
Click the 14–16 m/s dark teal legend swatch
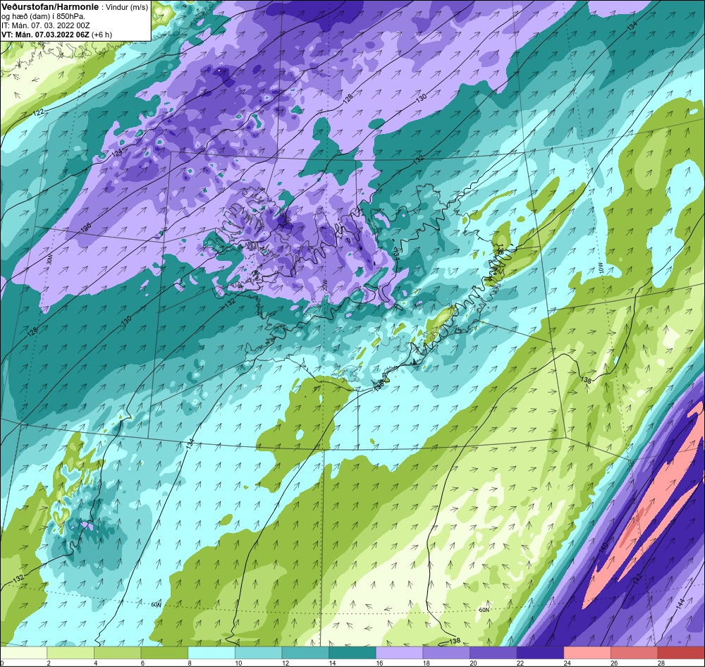pos(352,653)
